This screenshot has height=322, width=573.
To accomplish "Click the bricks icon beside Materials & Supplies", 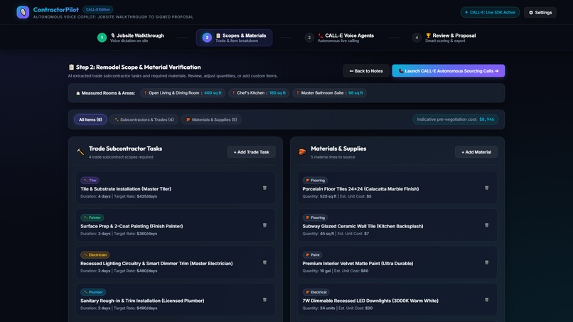I will pyautogui.click(x=302, y=151).
